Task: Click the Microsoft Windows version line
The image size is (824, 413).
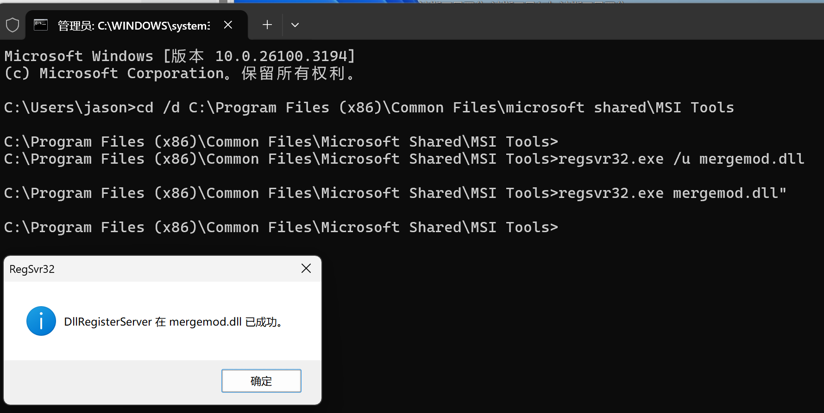Action: coord(180,56)
